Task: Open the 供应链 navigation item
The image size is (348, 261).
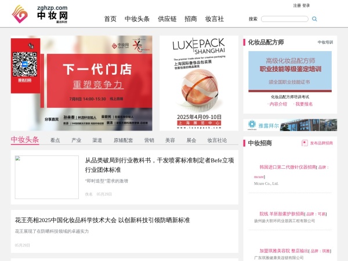Action: (167, 19)
